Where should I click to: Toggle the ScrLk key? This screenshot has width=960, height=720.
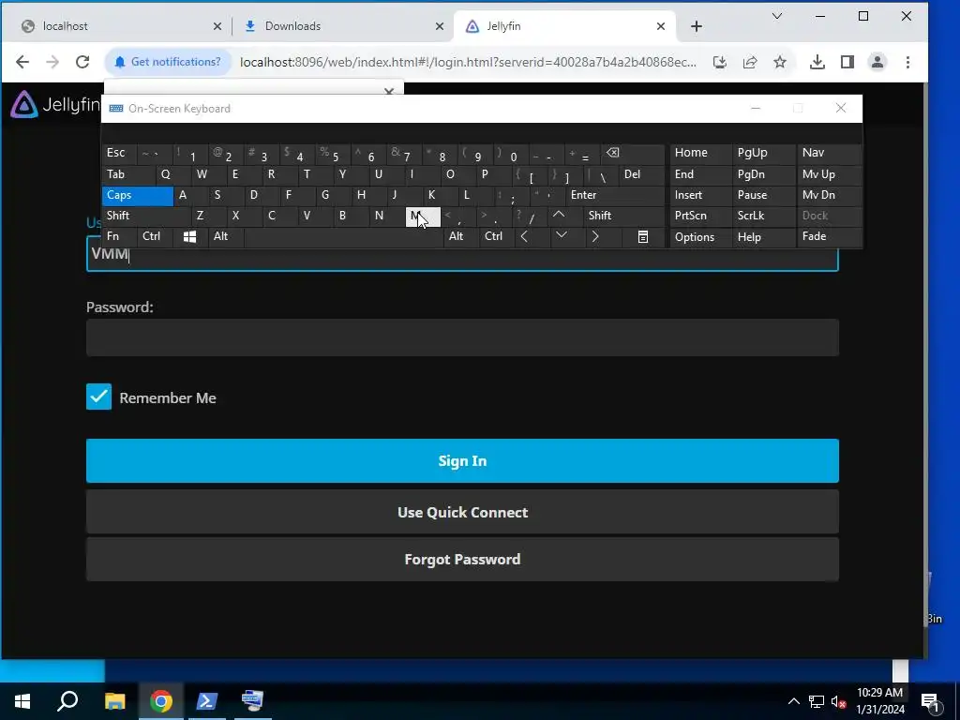click(763, 216)
